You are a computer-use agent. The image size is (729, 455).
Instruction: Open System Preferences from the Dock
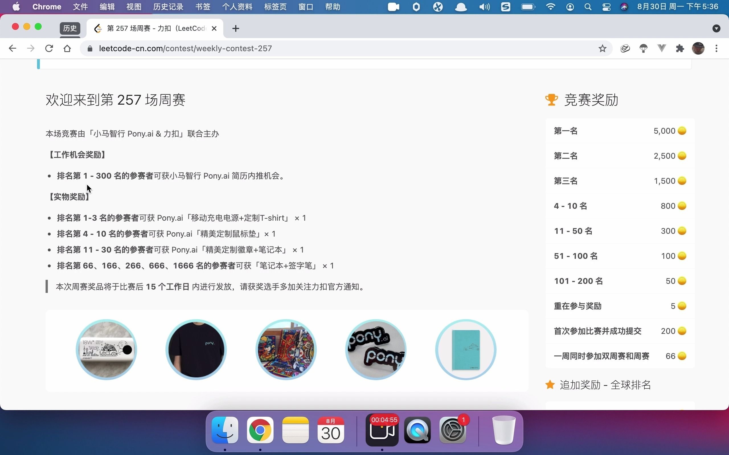(x=452, y=430)
